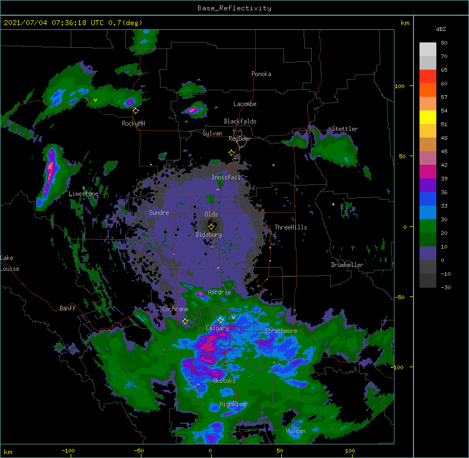Click the HighRiver city label
The height and width of the screenshot is (458, 469).
pos(234,404)
